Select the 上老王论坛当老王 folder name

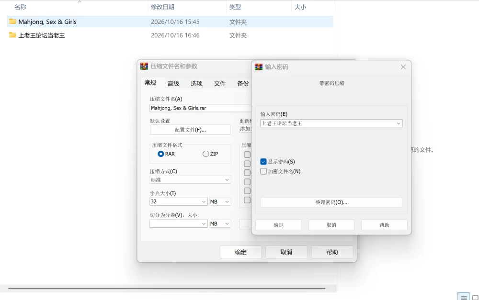(42, 35)
